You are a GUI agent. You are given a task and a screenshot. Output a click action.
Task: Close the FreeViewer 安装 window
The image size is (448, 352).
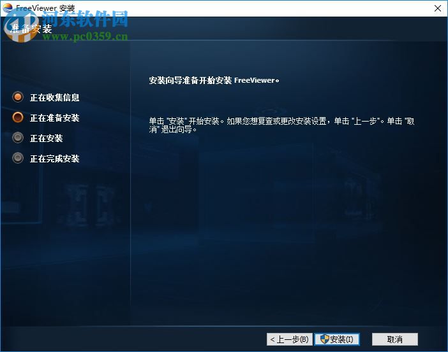pyautogui.click(x=437, y=8)
